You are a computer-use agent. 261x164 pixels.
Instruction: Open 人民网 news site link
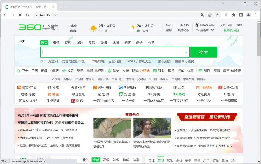56,79
